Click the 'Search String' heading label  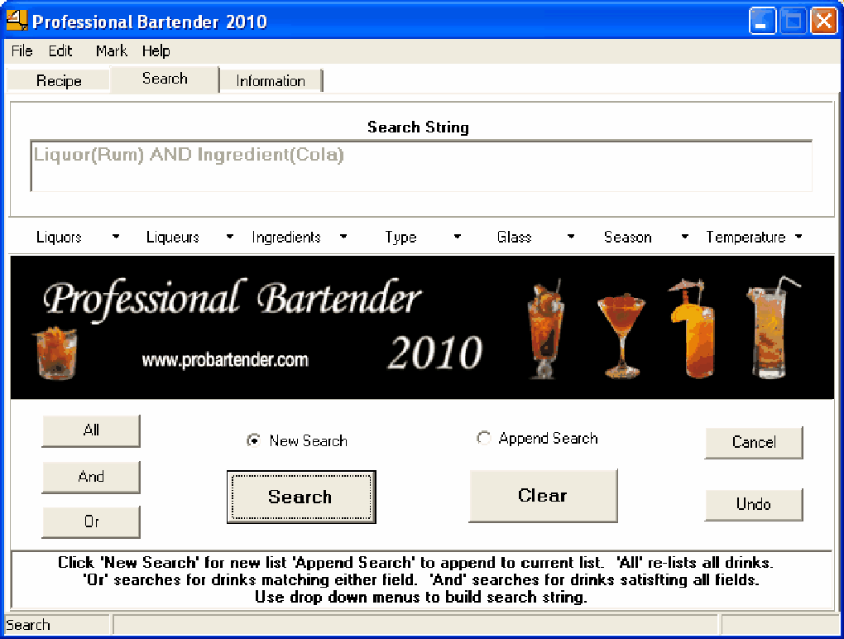coord(418,127)
